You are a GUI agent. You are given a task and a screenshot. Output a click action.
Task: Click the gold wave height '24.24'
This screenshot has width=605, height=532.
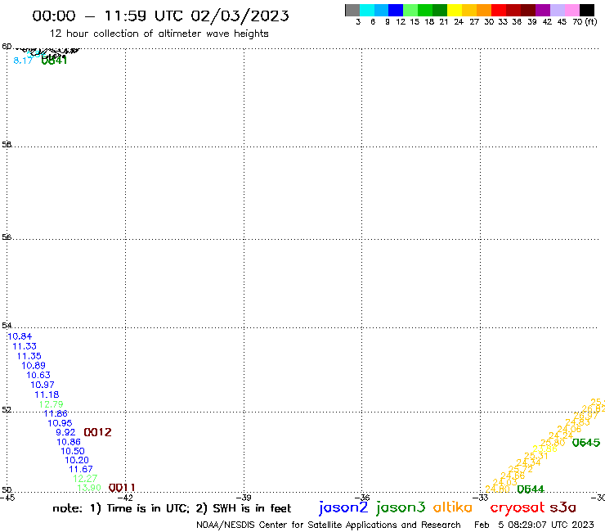(561, 436)
